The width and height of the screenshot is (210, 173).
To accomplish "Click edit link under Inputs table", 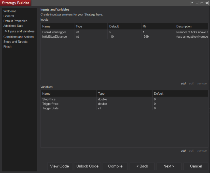I will pos(191,83).
